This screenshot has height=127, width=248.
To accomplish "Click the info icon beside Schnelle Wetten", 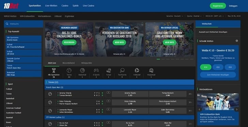I will tap(237, 41).
